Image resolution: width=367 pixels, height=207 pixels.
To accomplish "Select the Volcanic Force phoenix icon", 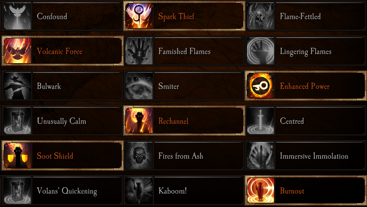I will pos(17,51).
